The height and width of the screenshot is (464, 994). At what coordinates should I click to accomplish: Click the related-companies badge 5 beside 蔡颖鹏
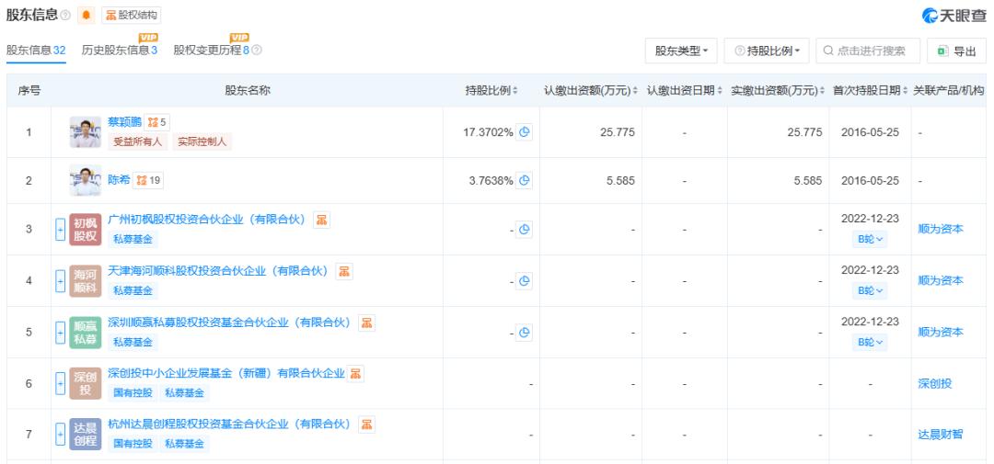(157, 122)
